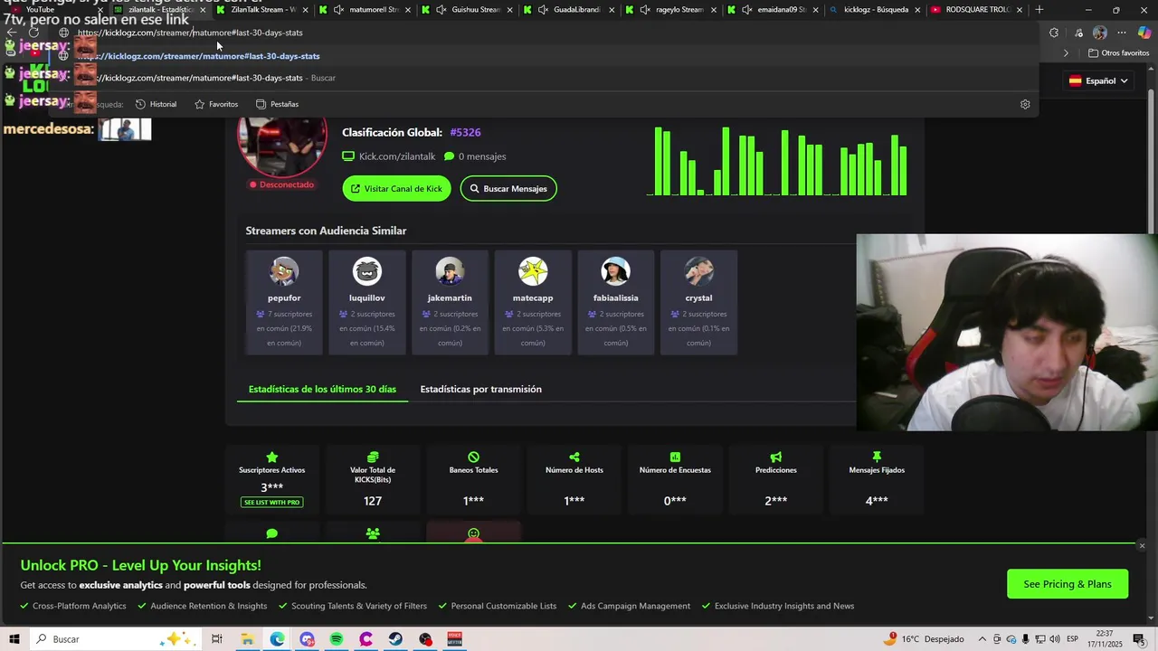Show hidden system tray icons
The height and width of the screenshot is (651, 1158).
982,639
